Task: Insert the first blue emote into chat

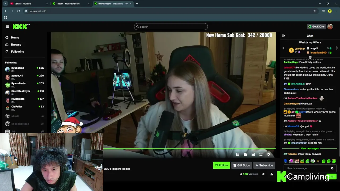Action: pyautogui.click(x=286, y=161)
